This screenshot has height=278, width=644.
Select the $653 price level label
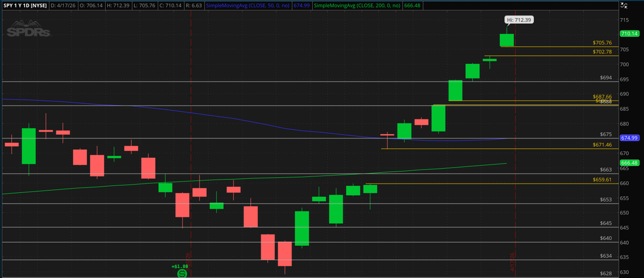tap(606, 200)
